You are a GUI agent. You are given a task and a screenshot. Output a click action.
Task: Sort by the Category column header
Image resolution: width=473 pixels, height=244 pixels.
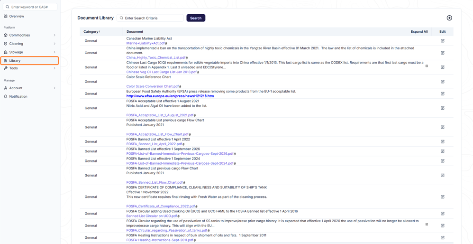coord(91,31)
